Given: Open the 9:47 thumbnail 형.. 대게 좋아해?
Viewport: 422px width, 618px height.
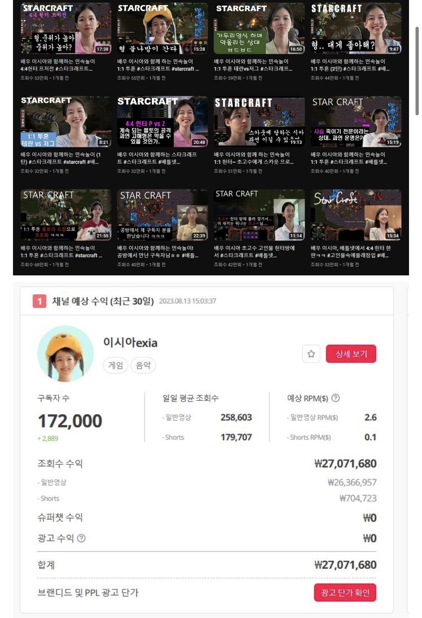Looking at the screenshot, I should pyautogui.click(x=356, y=28).
